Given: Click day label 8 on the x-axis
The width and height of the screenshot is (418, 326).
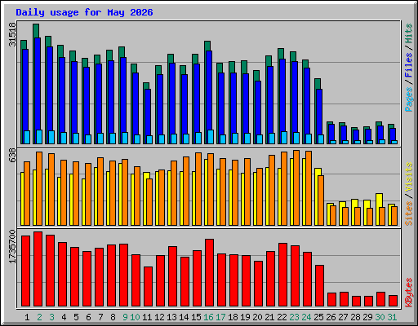Looking at the screenshot, I should pos(113,317).
